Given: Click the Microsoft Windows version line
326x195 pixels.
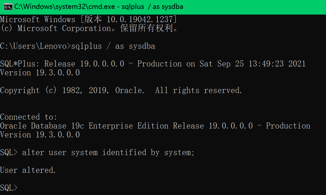Looking at the screenshot, I should click(88, 19).
